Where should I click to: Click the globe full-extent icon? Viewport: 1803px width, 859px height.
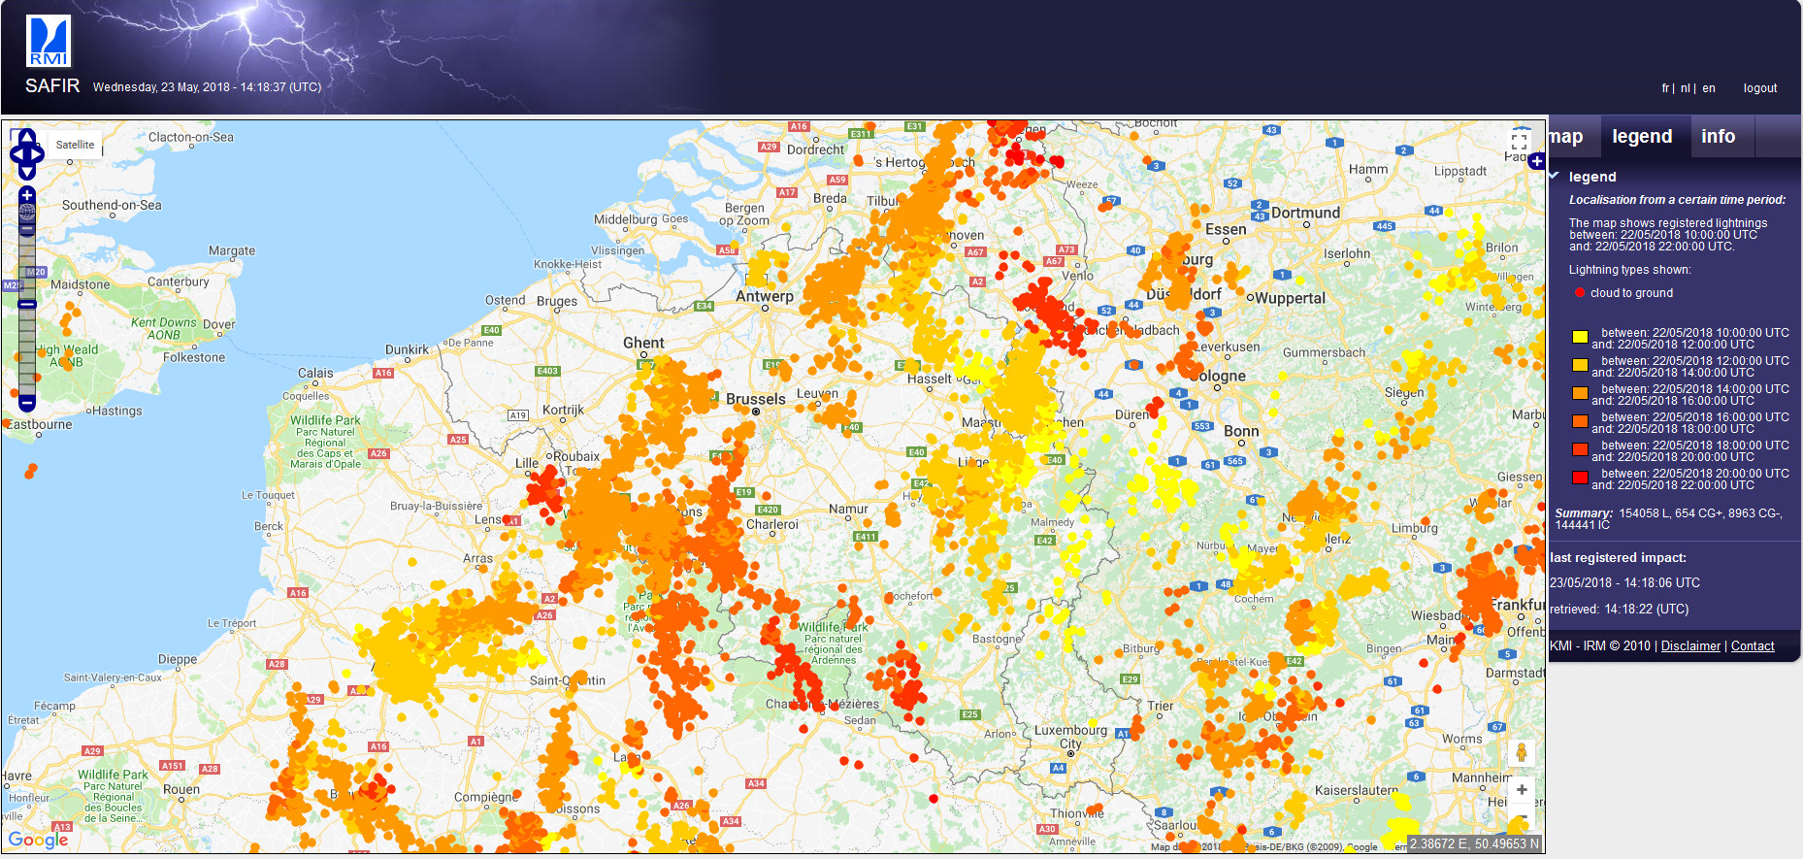click(x=27, y=212)
